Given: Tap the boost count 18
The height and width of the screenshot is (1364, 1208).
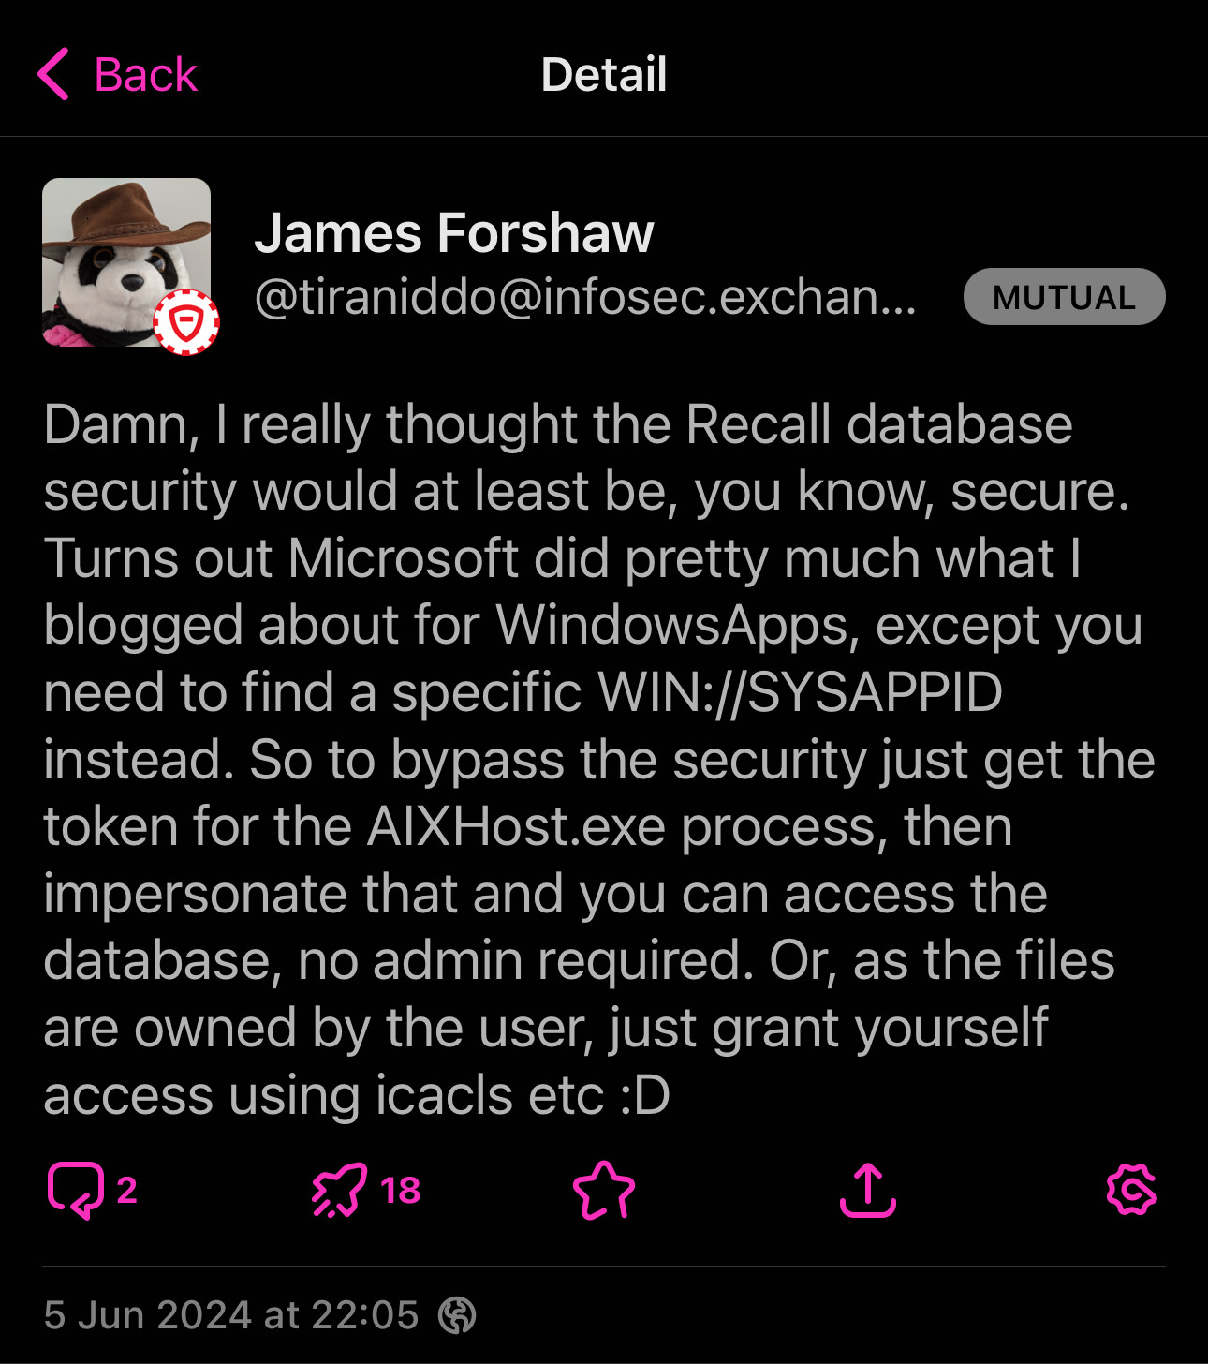Looking at the screenshot, I should (x=400, y=1190).
